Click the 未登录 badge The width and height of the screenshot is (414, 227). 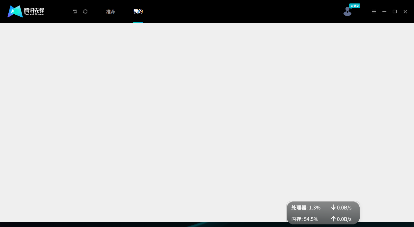(x=354, y=6)
